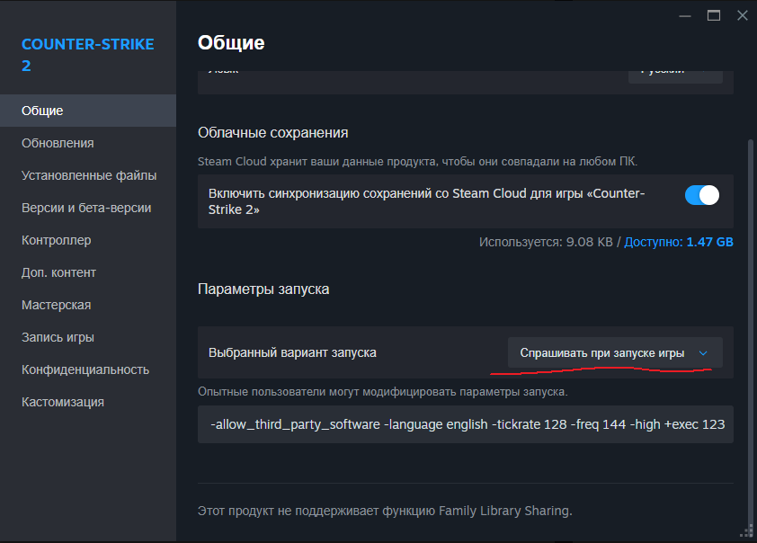Maximize the properties window

tap(714, 16)
